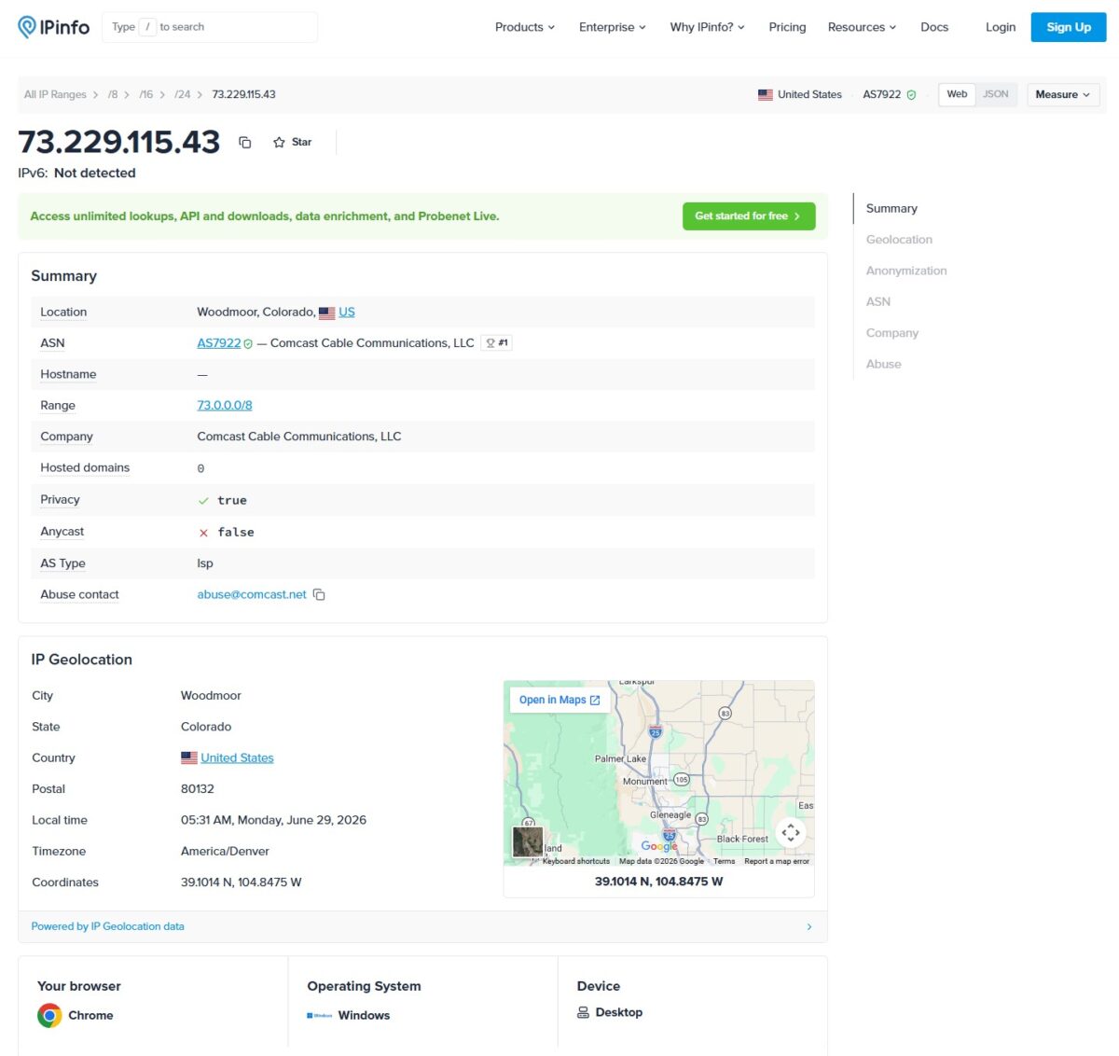Jump to Summary section in sidebar
Image resolution: width=1119 pixels, height=1056 pixels.
tap(891, 209)
